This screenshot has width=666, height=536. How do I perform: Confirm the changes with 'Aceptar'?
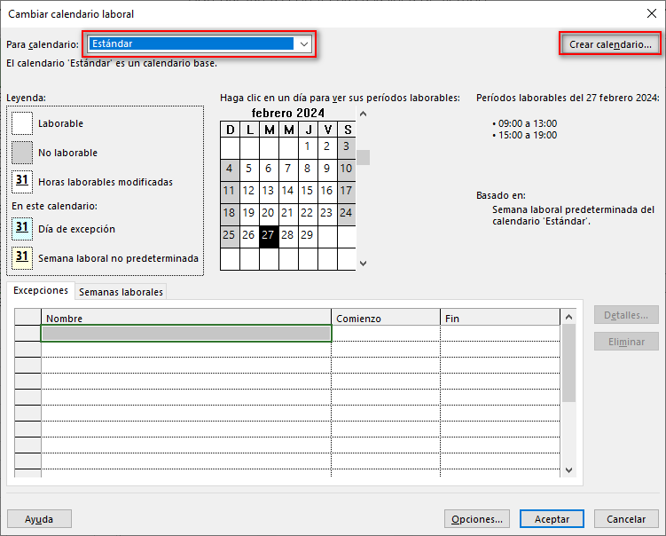[552, 519]
